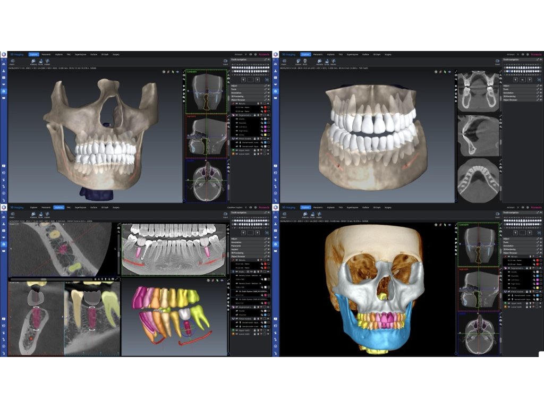
Task: Open Panoramic tab in top-left window
Action: [x=46, y=55]
